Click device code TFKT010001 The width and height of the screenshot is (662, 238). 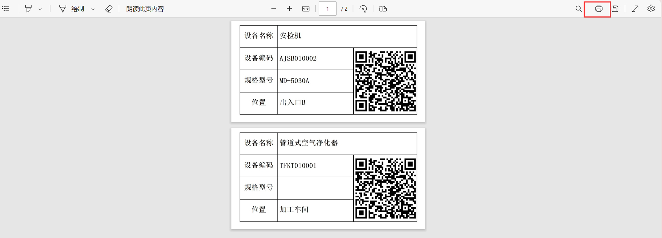(x=298, y=165)
